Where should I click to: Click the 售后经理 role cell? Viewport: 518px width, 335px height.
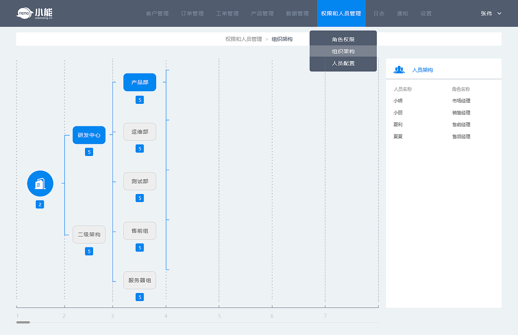461,137
